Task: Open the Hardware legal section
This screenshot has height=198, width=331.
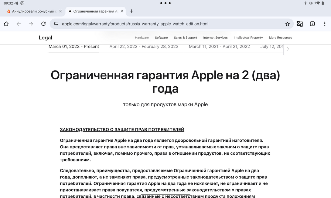Action: [142, 38]
